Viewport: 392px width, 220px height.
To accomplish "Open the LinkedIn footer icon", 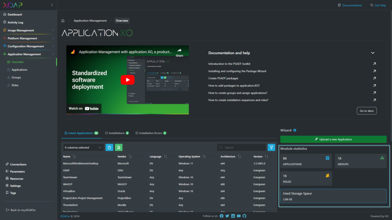I will coord(233,216).
